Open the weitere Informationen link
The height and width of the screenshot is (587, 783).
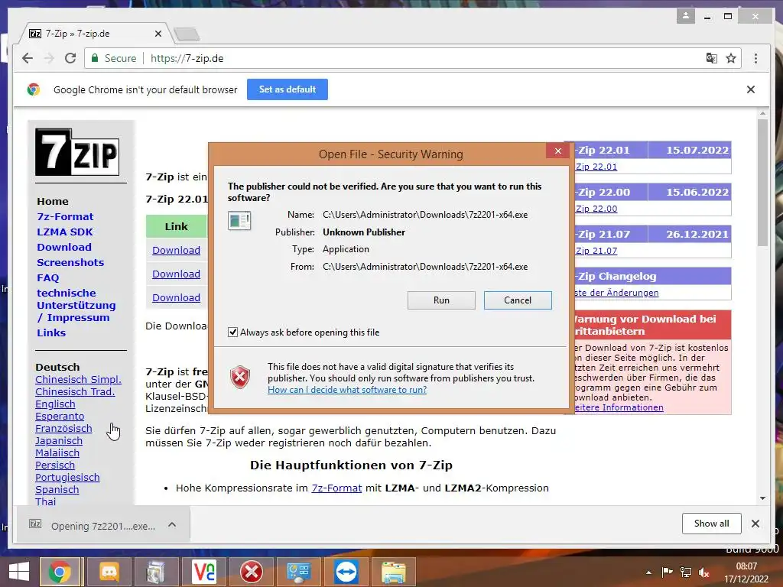pyautogui.click(x=618, y=407)
